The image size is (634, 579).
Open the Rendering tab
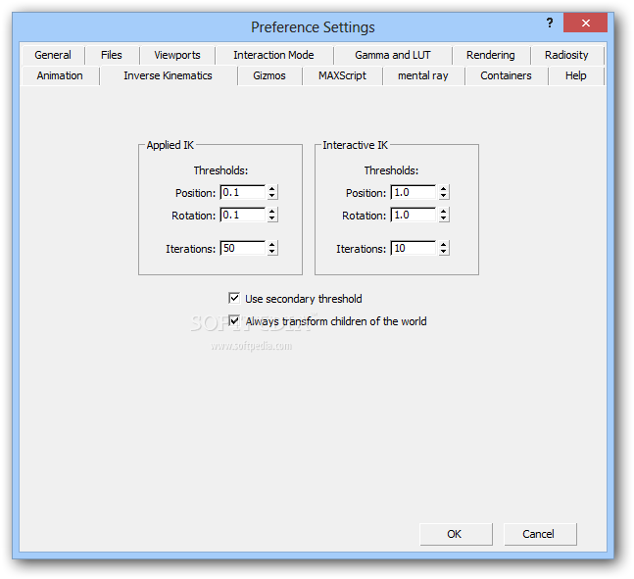[491, 55]
